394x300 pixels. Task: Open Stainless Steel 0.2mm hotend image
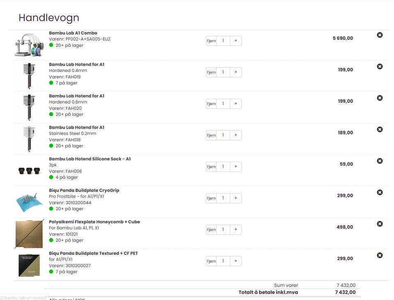point(29,139)
